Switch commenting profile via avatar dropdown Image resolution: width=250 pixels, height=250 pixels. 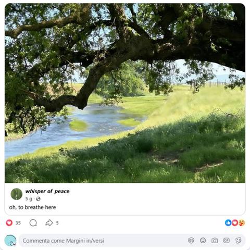10,241
